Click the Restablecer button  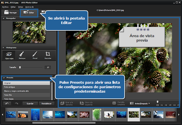coord(46,104)
